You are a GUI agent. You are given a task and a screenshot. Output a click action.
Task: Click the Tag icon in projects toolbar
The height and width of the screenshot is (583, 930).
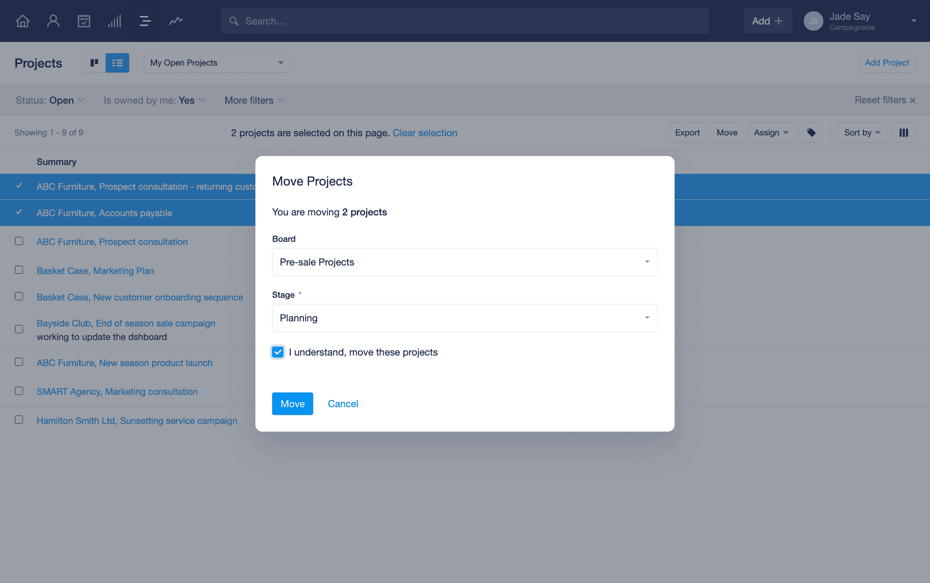coord(810,132)
